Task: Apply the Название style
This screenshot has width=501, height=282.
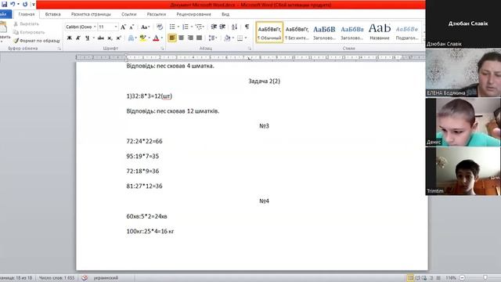Action: pos(379,32)
